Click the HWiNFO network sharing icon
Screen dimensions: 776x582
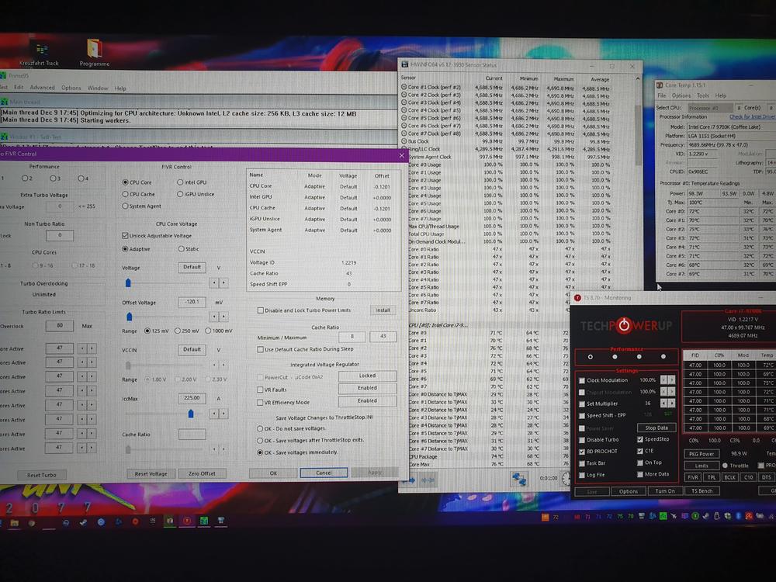518,480
